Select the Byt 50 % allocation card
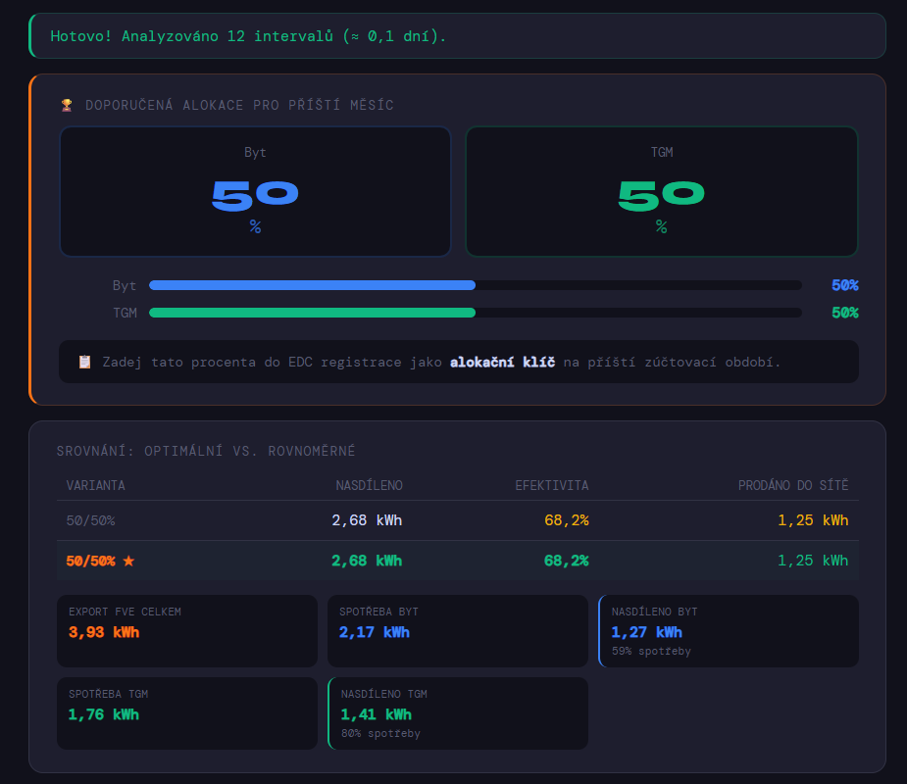Viewport: 907px width, 784px height. click(x=255, y=191)
